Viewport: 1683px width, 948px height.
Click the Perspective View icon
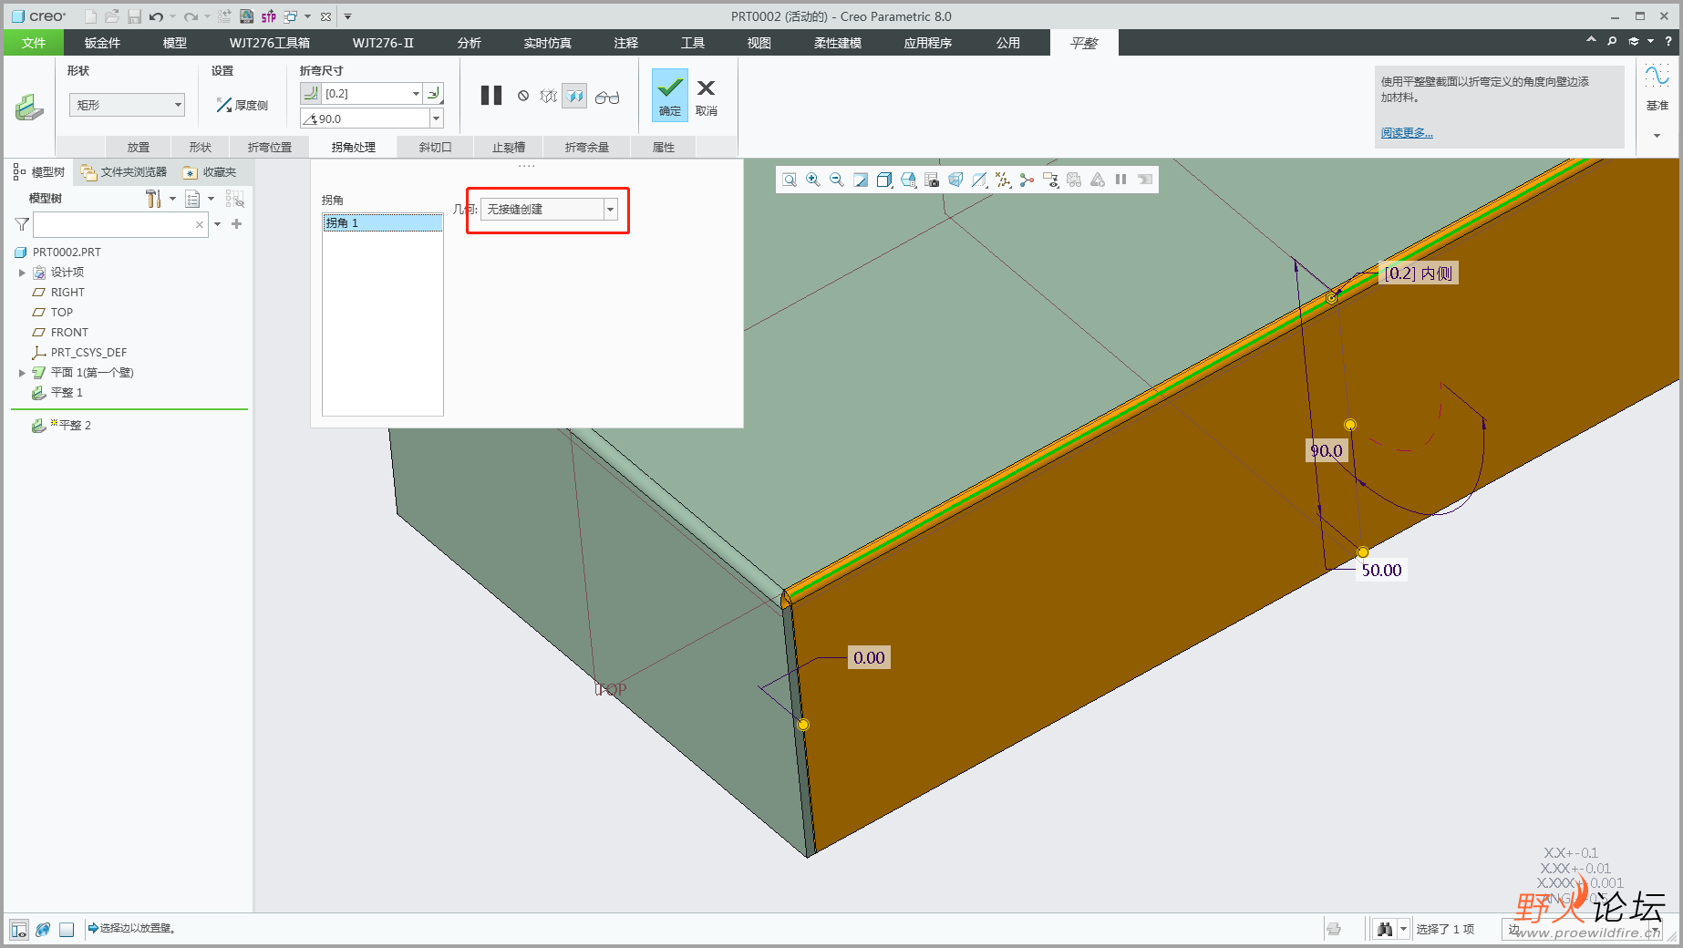coord(955,180)
